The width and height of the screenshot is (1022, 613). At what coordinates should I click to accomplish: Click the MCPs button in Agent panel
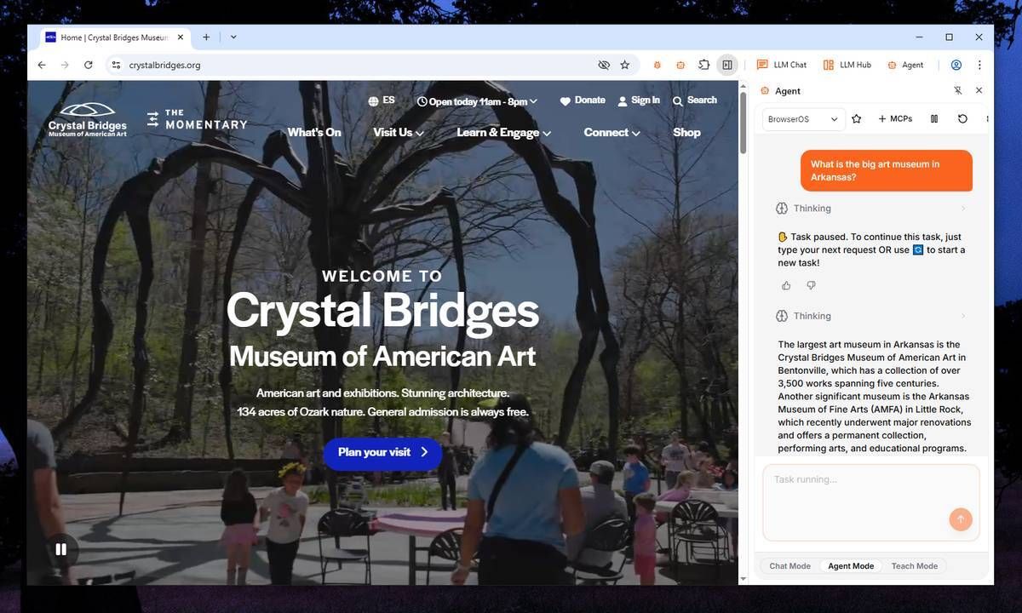tap(895, 119)
